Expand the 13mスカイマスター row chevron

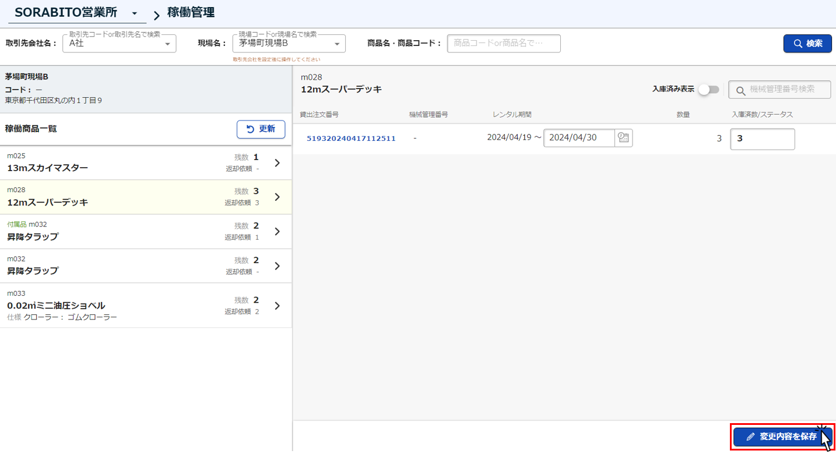coord(278,163)
